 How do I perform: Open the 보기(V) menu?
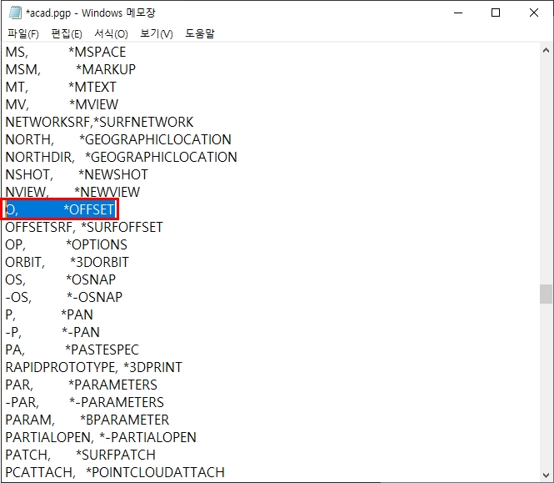[x=156, y=33]
